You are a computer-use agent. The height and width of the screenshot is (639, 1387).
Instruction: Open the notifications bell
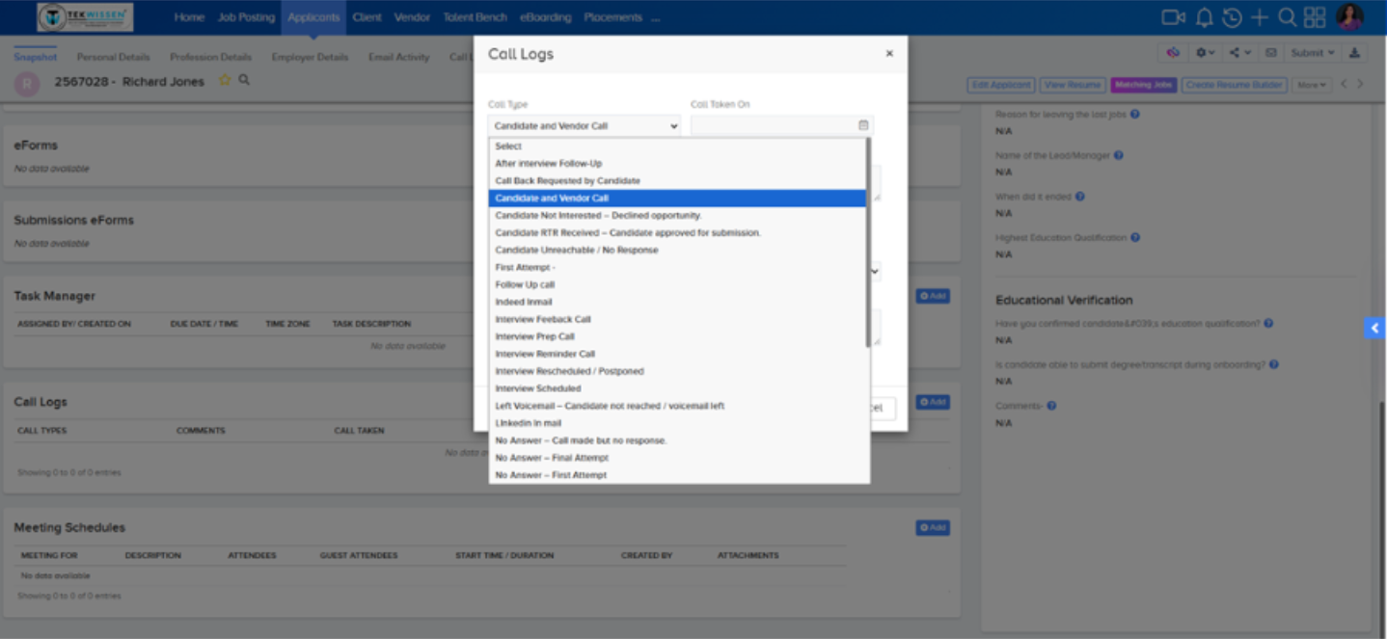[x=1204, y=17]
